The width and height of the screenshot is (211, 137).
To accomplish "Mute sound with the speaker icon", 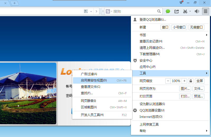I will pos(197,11).
